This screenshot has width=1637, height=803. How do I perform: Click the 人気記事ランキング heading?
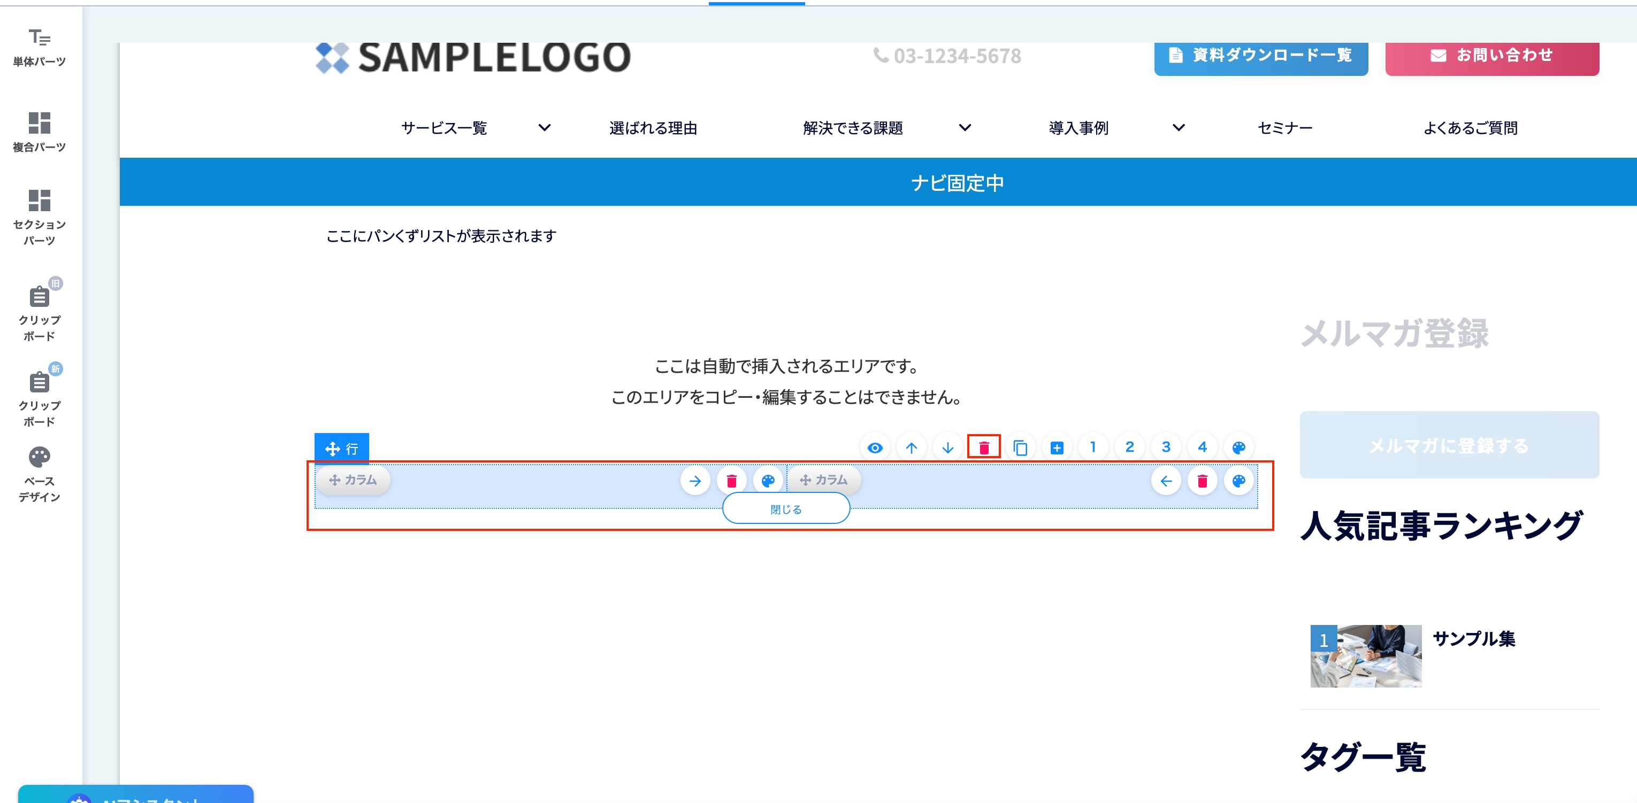pyautogui.click(x=1441, y=526)
